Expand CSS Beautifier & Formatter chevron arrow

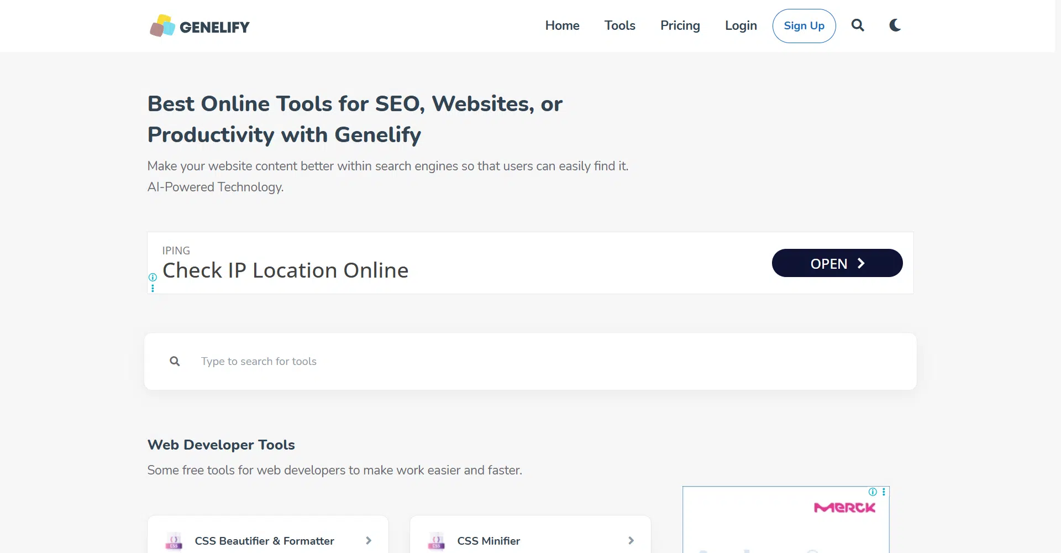(369, 541)
